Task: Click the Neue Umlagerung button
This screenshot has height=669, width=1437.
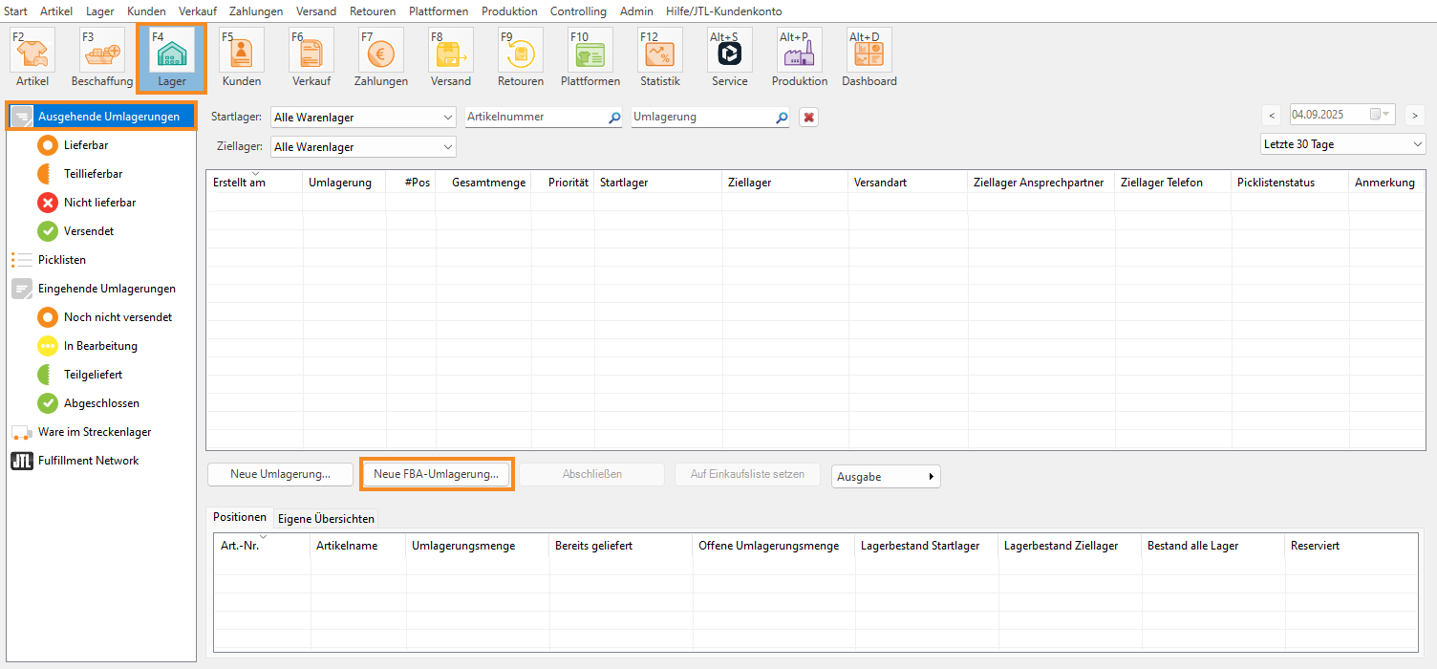Action: coord(280,474)
